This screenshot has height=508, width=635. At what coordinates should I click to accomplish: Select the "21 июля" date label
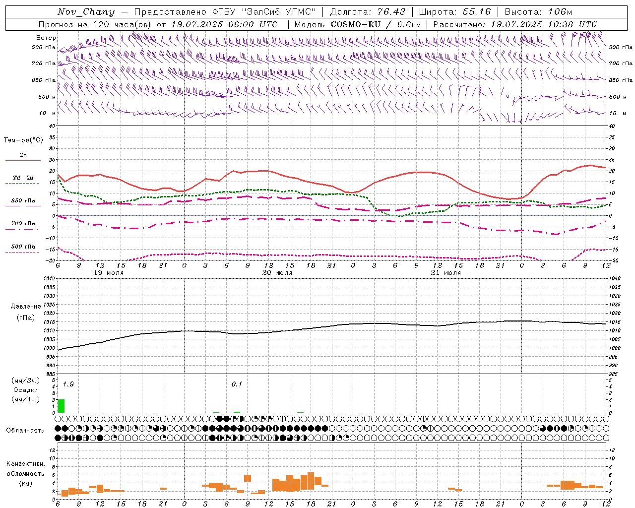pyautogui.click(x=445, y=273)
